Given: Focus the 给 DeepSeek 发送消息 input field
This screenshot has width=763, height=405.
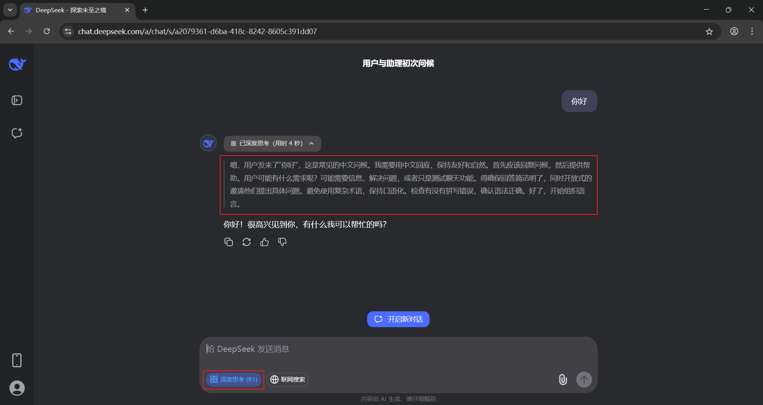Looking at the screenshot, I should [x=398, y=349].
